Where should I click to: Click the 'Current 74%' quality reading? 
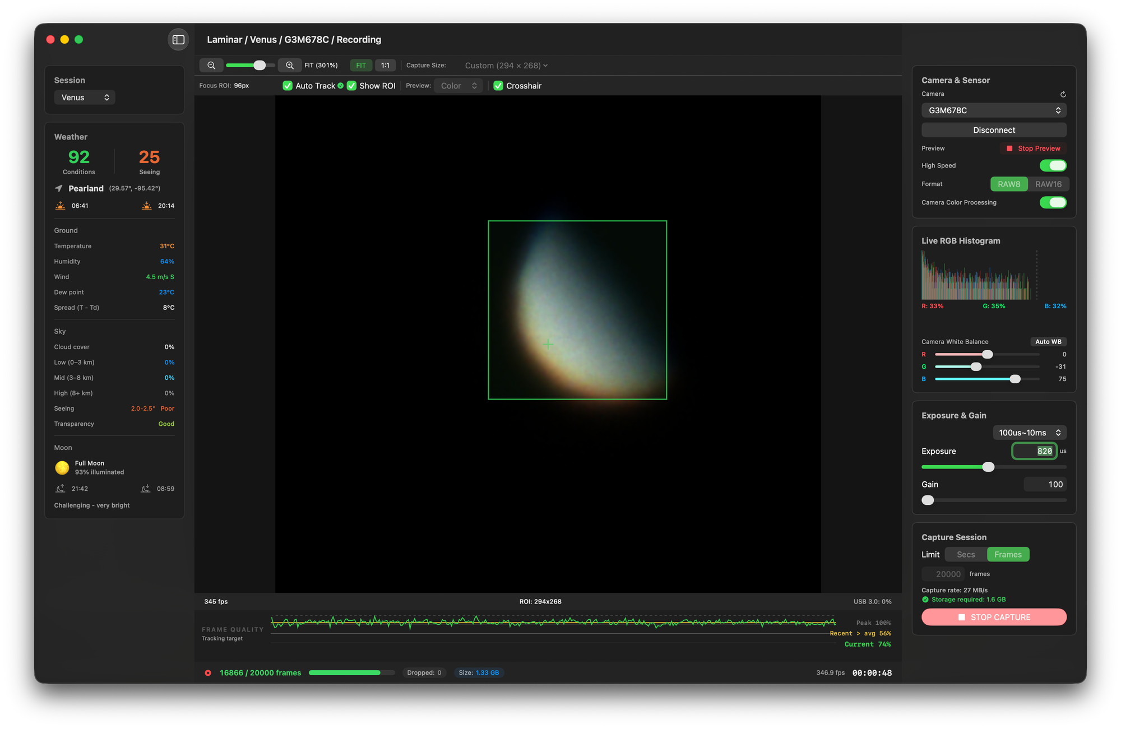[868, 644]
